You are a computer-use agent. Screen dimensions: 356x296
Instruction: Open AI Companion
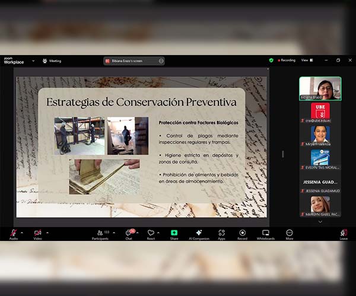coord(199,234)
